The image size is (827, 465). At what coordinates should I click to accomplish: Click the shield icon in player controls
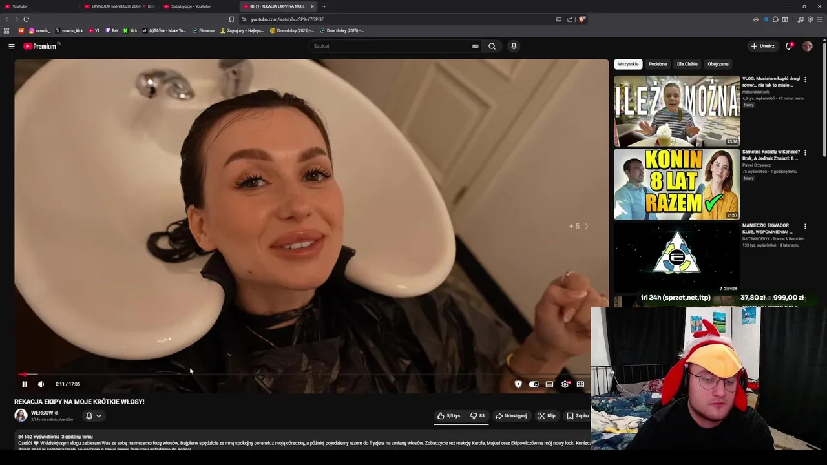point(518,384)
